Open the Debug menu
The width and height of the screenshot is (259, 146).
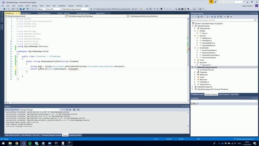pos(34,6)
